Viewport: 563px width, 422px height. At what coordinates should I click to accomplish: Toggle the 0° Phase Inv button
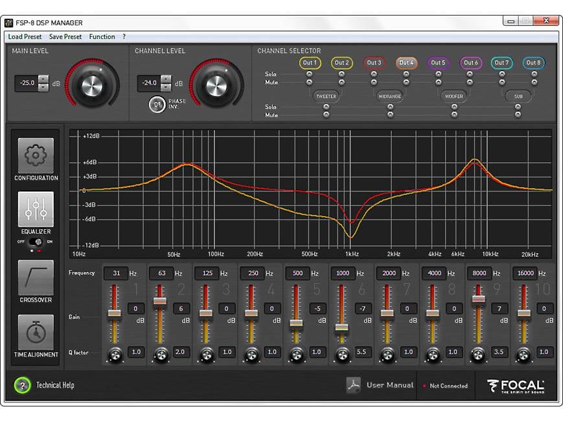(157, 104)
